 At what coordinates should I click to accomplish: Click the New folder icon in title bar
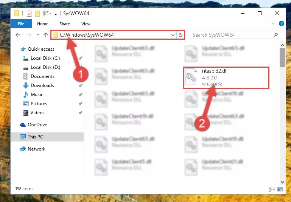click(38, 14)
